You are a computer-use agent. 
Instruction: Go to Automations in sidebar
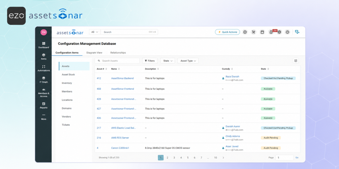click(44, 68)
